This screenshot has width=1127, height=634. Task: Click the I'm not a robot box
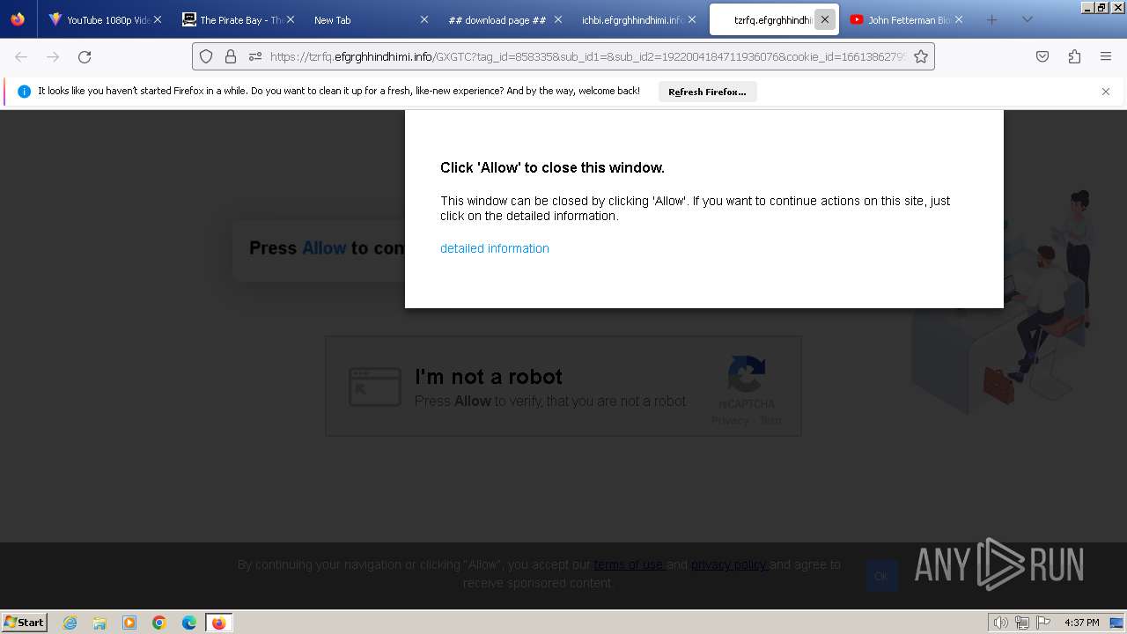(x=563, y=386)
